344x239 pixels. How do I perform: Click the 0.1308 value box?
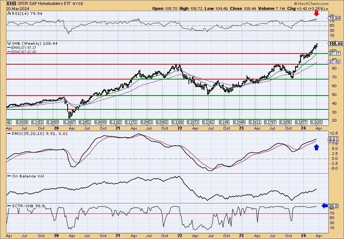[x=177, y=122]
